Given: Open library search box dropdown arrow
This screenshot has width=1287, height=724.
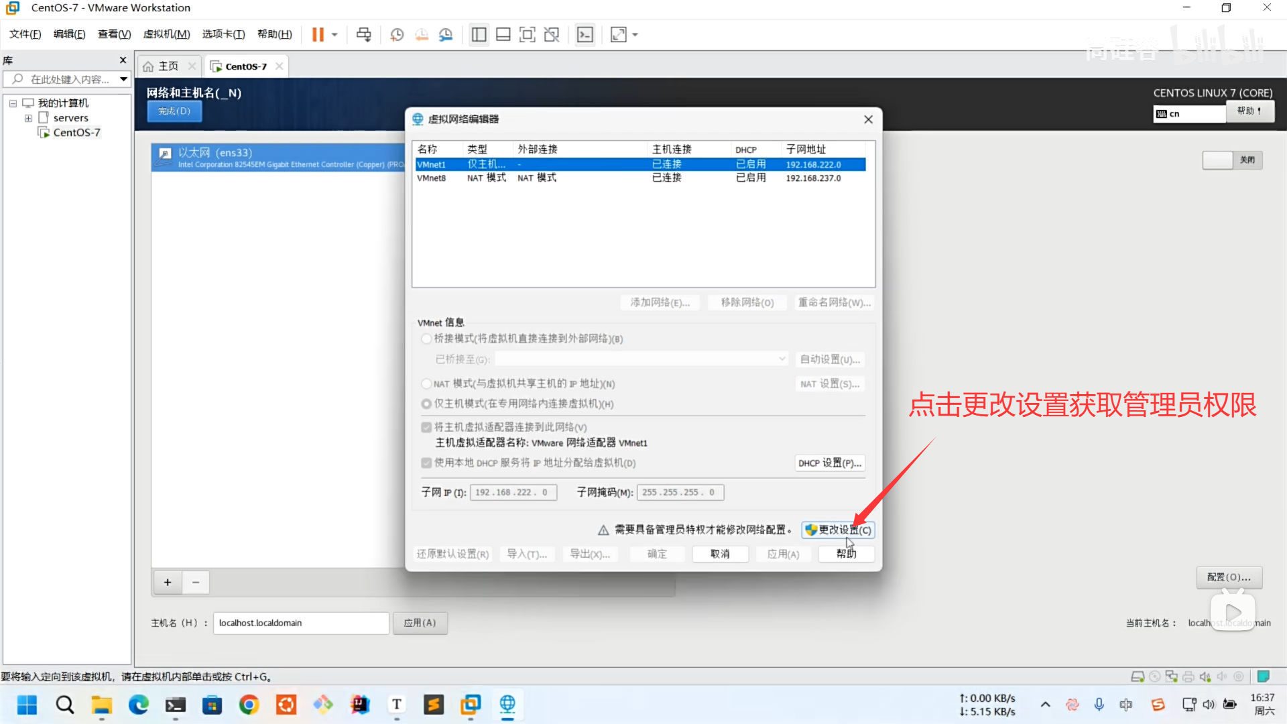Looking at the screenshot, I should (x=123, y=79).
